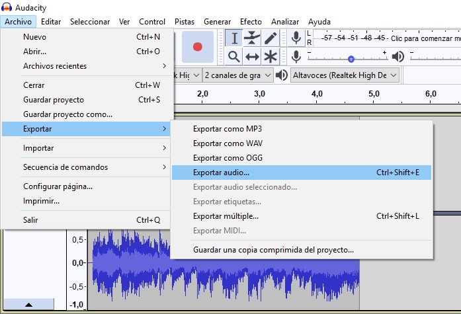
Task: Open the Seleccionar menu
Action: 90,22
